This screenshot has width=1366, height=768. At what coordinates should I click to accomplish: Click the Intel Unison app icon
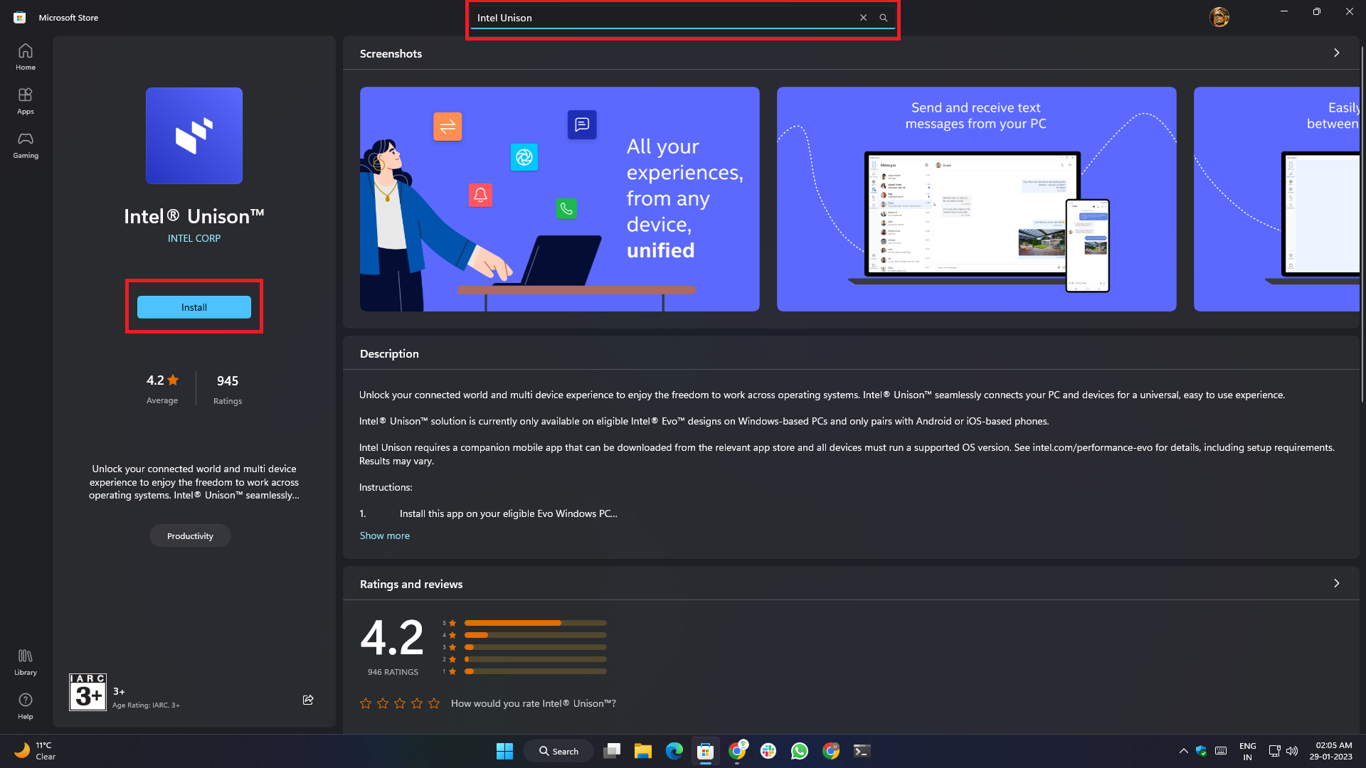click(x=194, y=135)
